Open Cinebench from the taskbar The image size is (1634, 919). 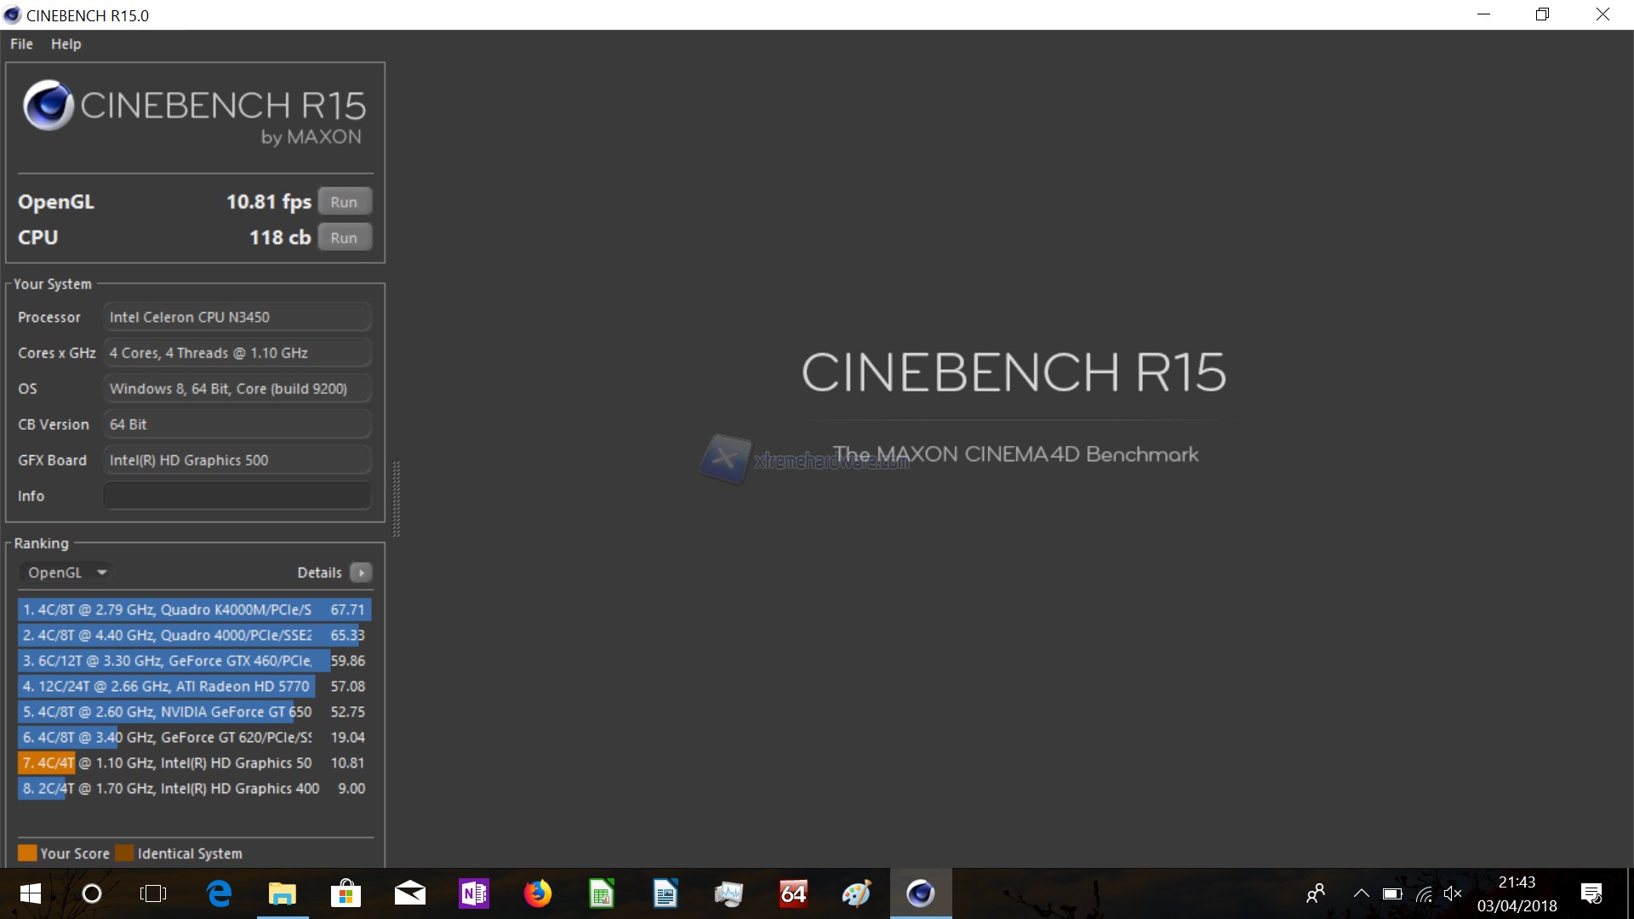921,893
